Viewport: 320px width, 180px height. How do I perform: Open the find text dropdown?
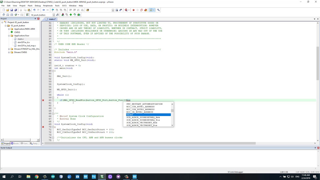[x=113, y=10]
